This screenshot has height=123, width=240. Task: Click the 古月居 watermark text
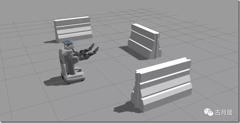pyautogui.click(x=224, y=113)
